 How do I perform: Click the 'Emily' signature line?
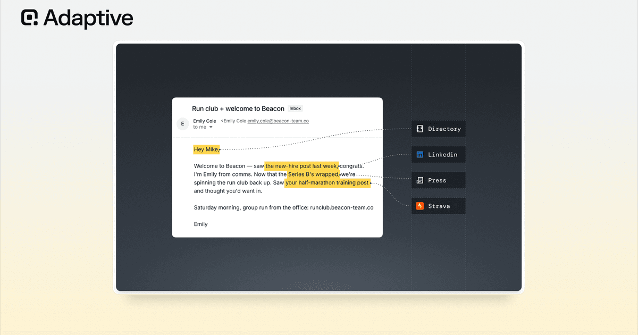pos(201,224)
